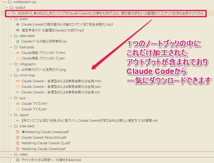
Task: Collapse the data-table folder chevron
Action: coord(11,36)
